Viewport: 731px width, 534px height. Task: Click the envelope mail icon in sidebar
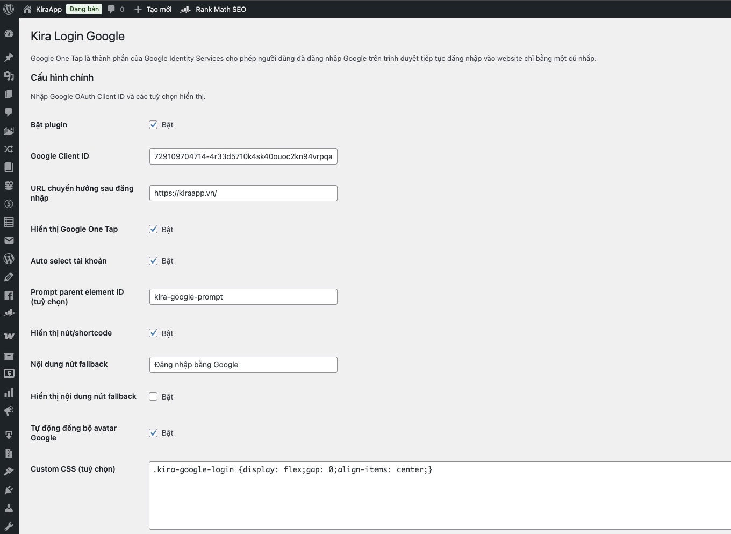[x=9, y=240]
